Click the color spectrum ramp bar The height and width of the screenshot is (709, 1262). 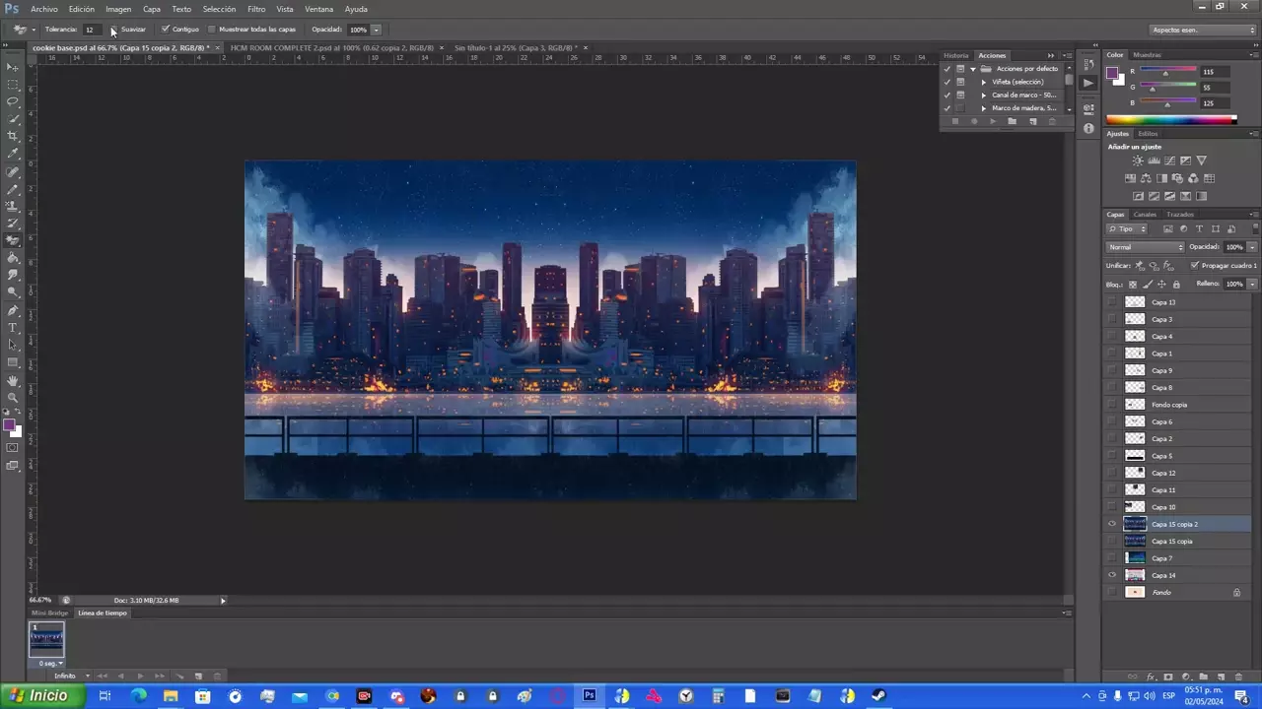point(1170,120)
